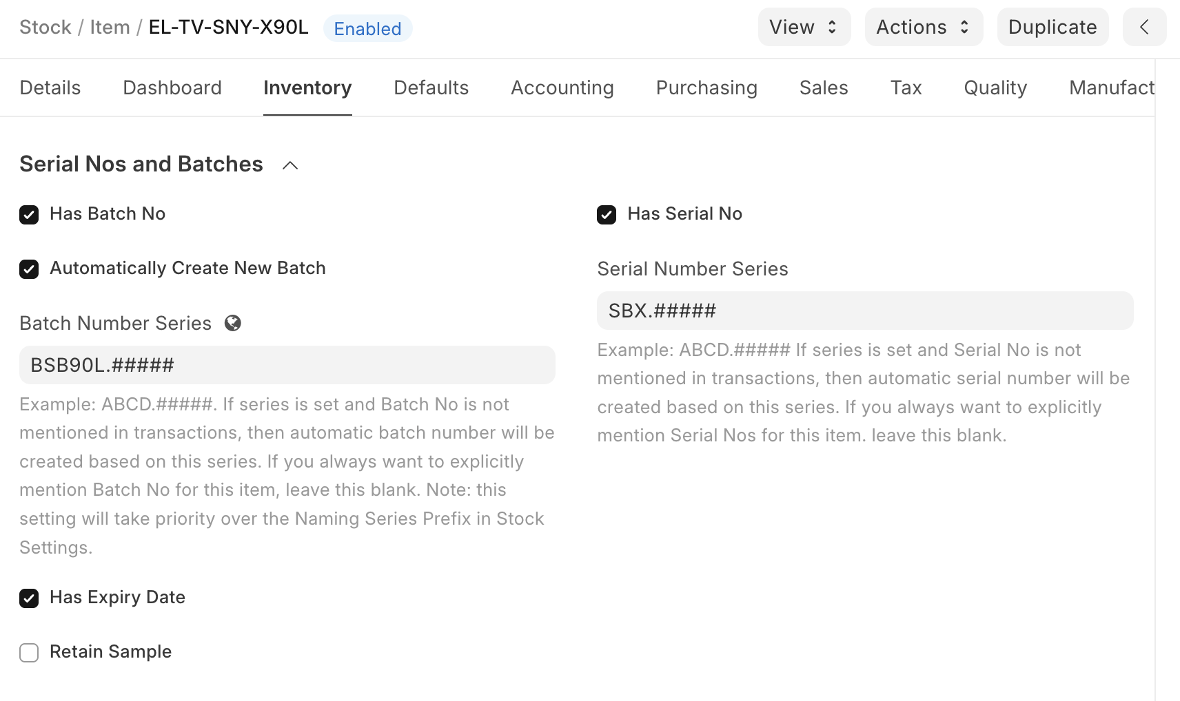Click the back chevron icon button
1180x701 pixels.
click(1144, 28)
